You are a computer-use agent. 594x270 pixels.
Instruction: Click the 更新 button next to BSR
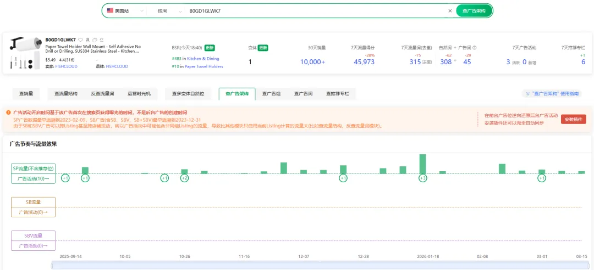pyautogui.click(x=210, y=48)
